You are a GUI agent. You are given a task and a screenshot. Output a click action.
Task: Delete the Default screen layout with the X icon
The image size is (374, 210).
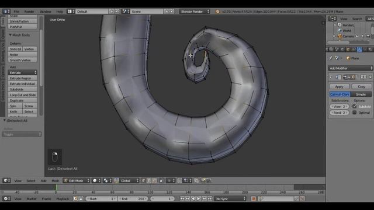coord(117,12)
